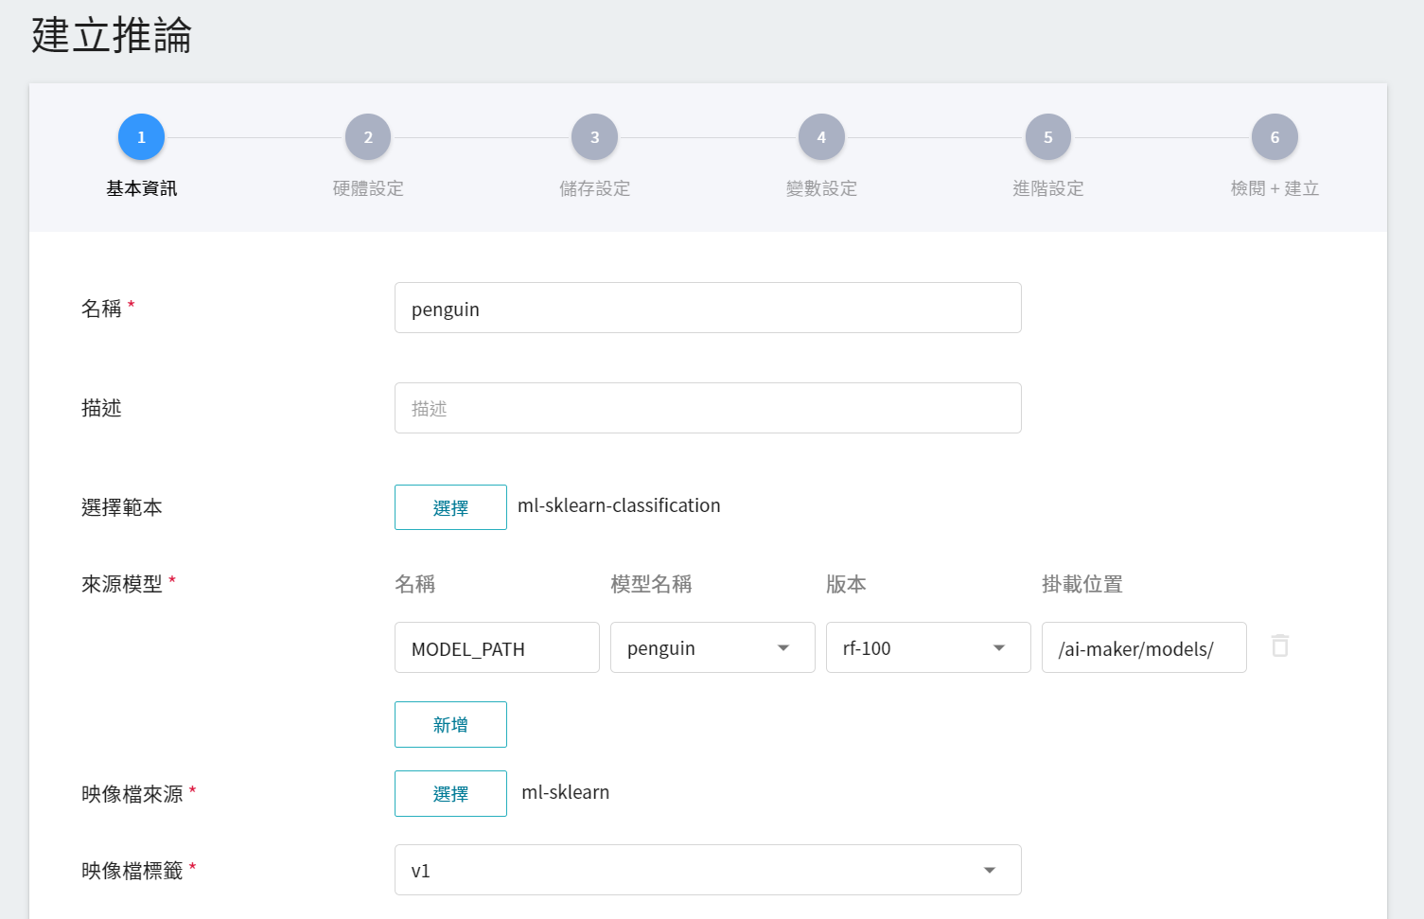Expand the 模型名稱 penguin dropdown
1424x919 pixels.
click(712, 647)
